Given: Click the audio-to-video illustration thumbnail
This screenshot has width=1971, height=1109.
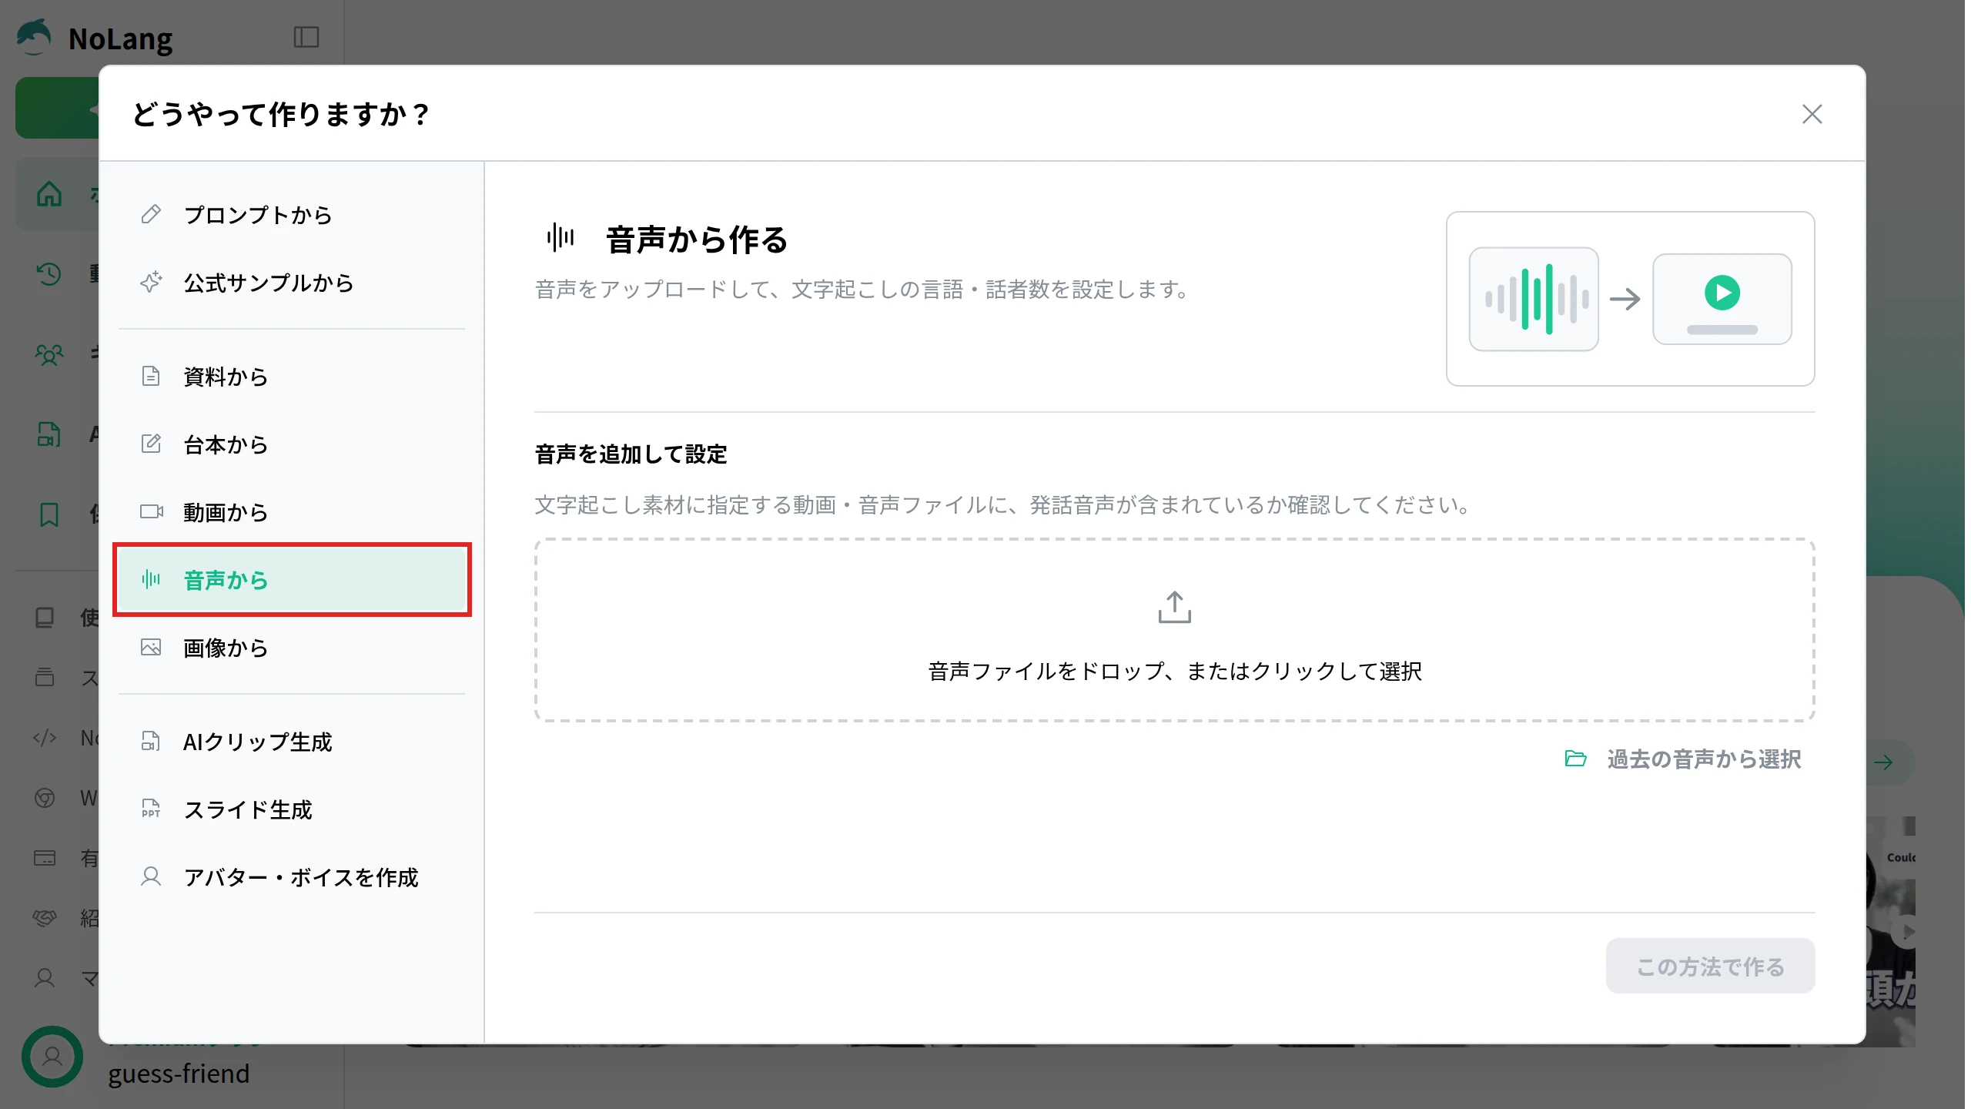Looking at the screenshot, I should coord(1630,299).
